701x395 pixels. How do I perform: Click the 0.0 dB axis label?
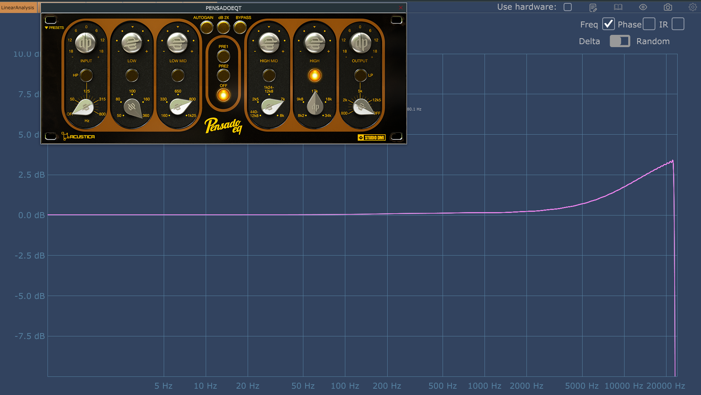[x=32, y=215]
